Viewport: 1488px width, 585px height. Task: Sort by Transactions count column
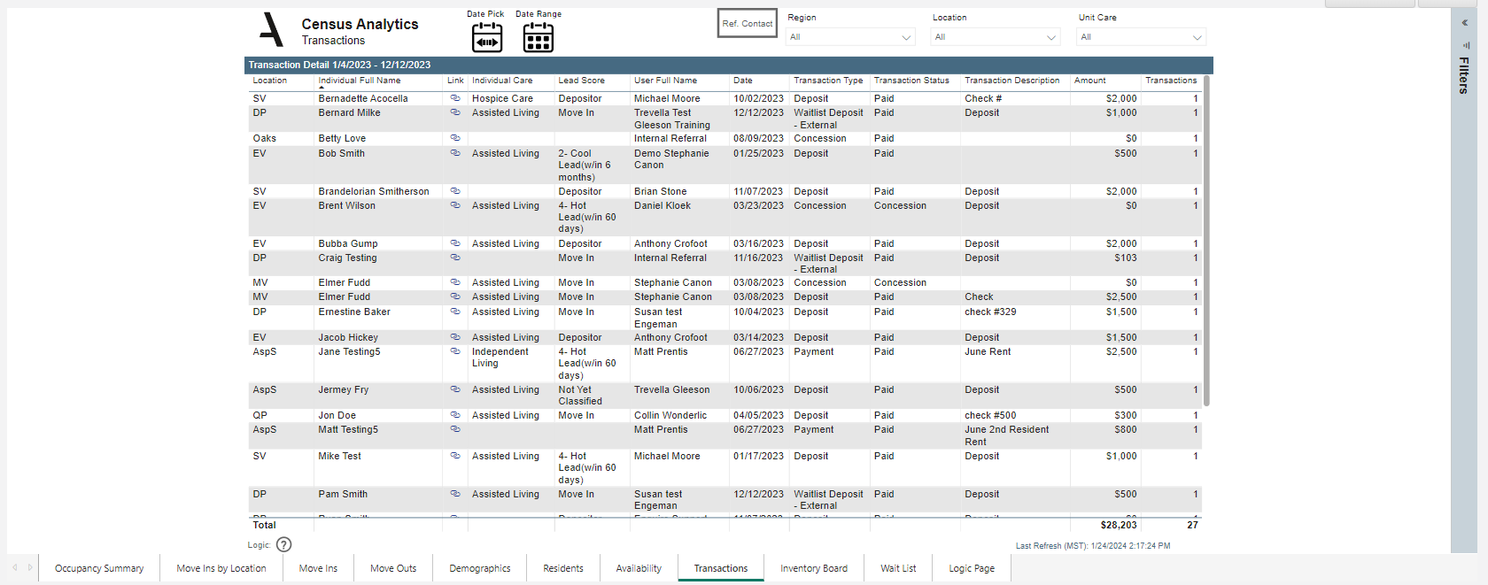point(1171,81)
